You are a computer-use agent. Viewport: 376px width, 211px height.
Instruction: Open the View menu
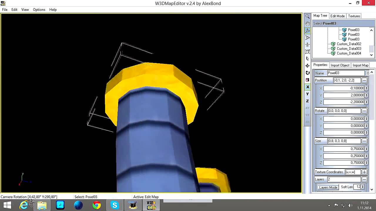25,10
